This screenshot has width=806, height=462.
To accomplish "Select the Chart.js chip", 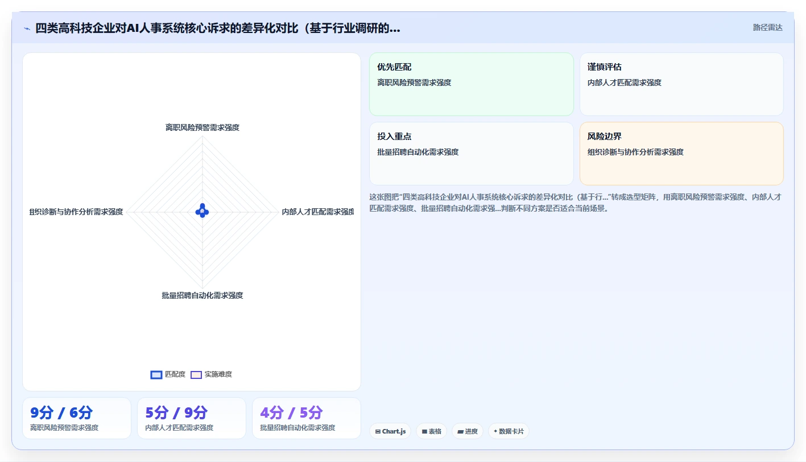I will [390, 431].
